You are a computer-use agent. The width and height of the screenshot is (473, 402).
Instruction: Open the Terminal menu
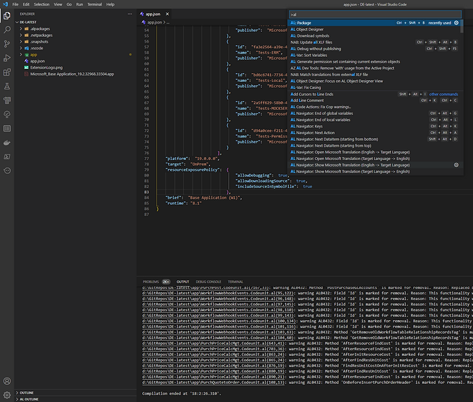pyautogui.click(x=94, y=4)
